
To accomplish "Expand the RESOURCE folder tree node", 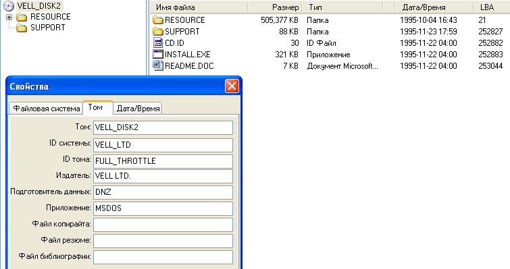I will [x=9, y=17].
